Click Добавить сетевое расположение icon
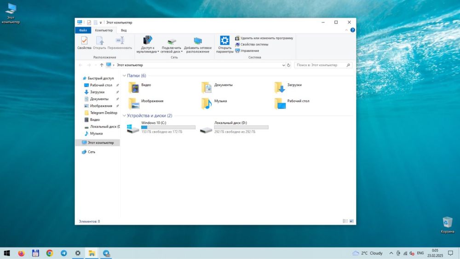Screen dimensions: 460x259 198,45
